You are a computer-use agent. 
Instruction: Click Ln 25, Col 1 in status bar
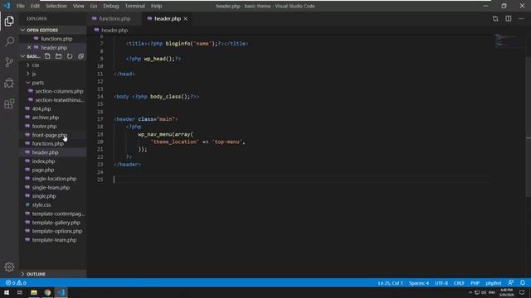pyautogui.click(x=390, y=283)
